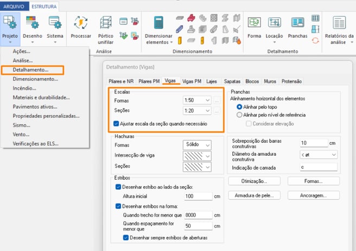
Task: Choose Detalhamento... from Projeto menu
Action: [30, 70]
